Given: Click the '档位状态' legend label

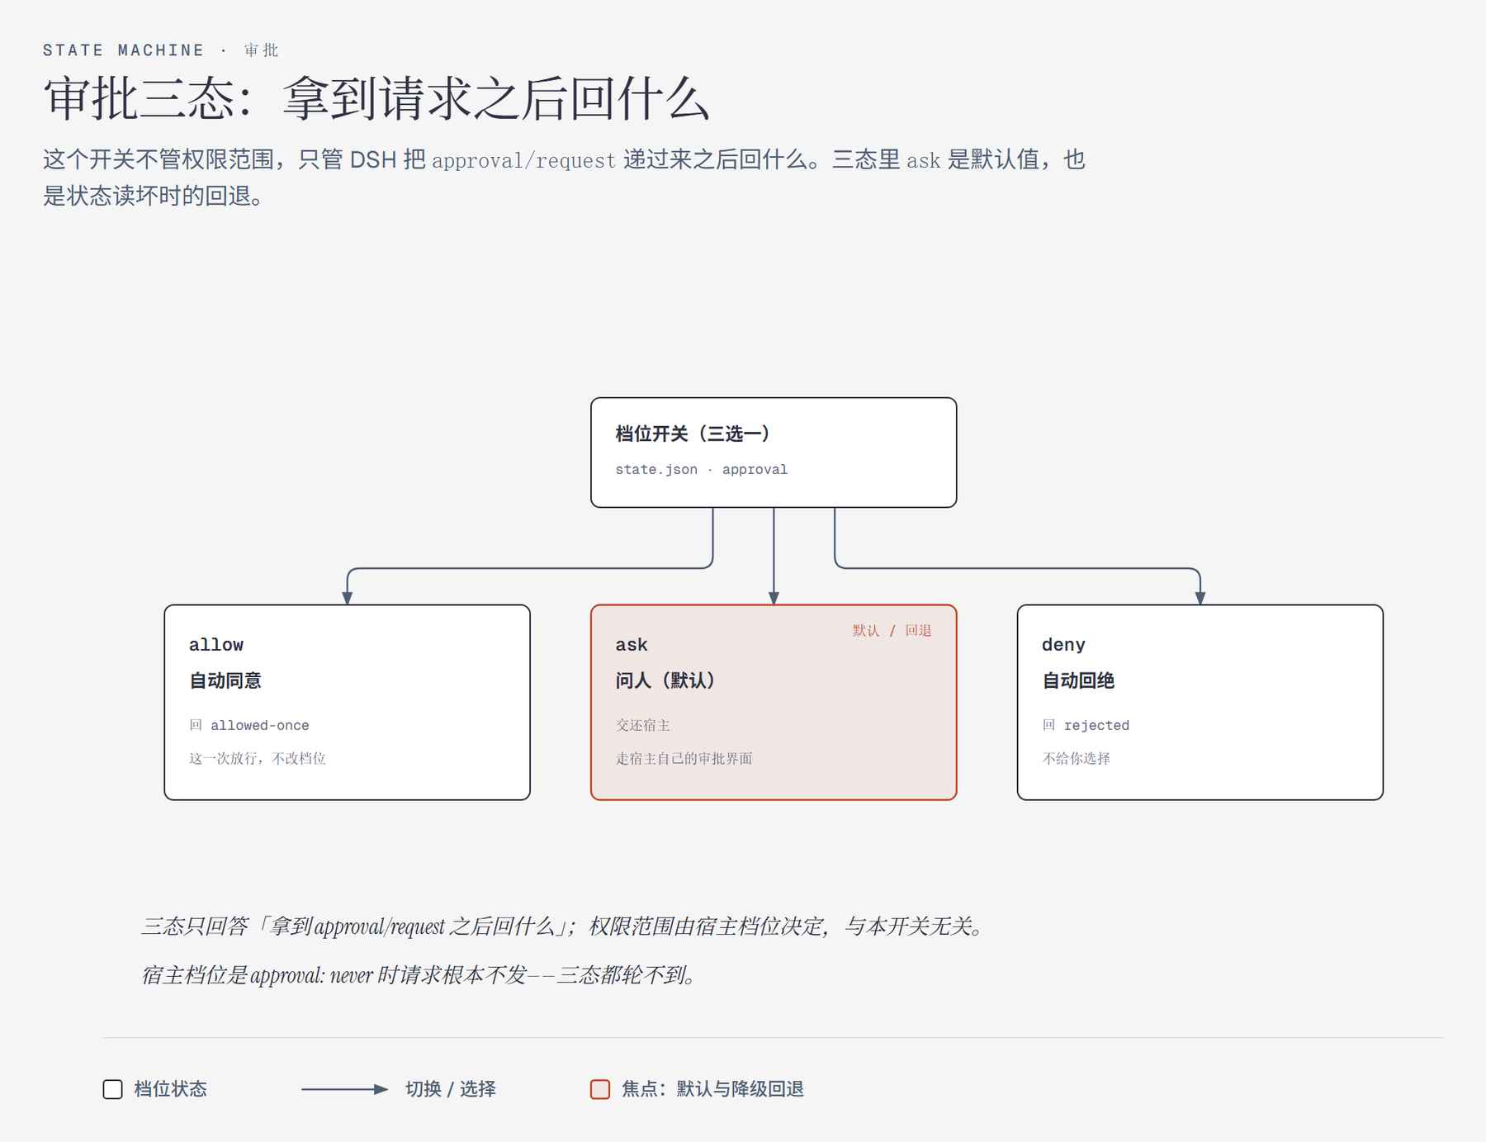Looking at the screenshot, I should point(170,1089).
